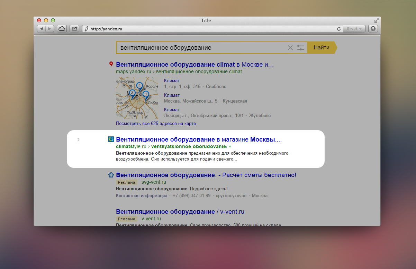Open Вентиляционное оборудование в магазине Москвы result
This screenshot has width=416, height=269.
point(199,140)
